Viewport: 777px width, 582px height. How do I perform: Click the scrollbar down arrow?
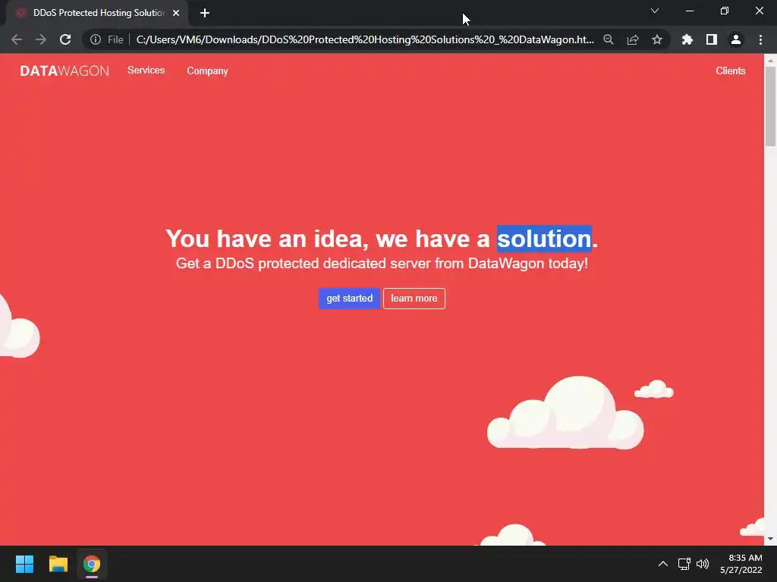(x=770, y=539)
